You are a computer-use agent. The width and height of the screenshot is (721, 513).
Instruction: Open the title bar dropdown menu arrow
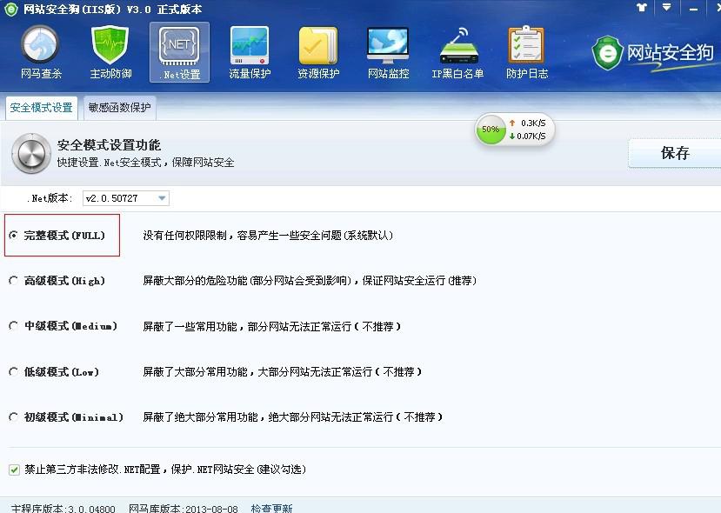coord(666,7)
